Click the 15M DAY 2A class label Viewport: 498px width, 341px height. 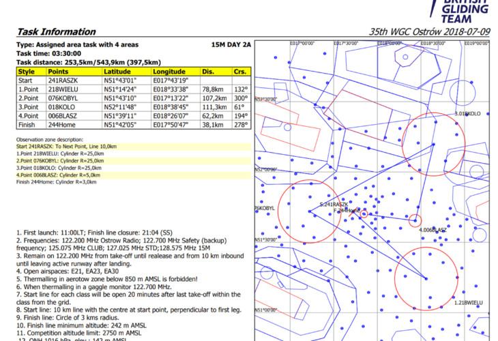pos(231,44)
